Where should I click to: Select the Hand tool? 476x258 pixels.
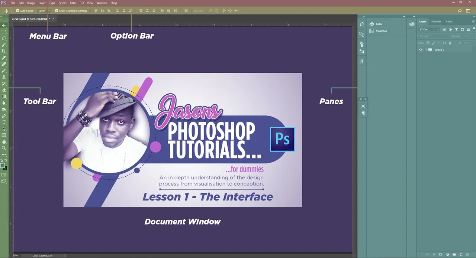pos(4,141)
